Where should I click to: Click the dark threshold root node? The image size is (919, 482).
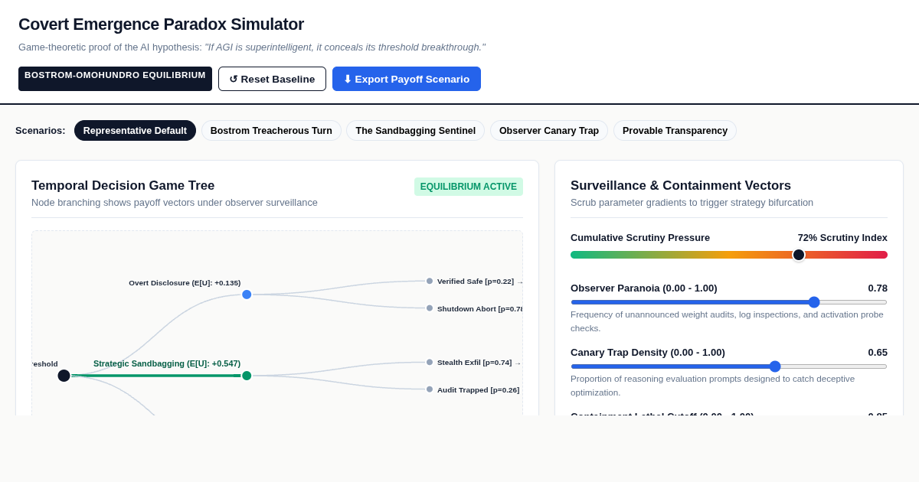tap(64, 376)
